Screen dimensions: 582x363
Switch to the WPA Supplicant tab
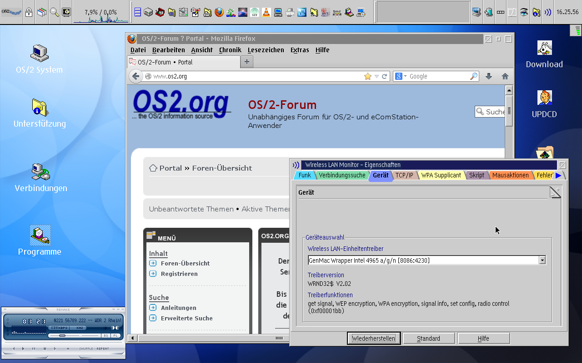click(441, 175)
